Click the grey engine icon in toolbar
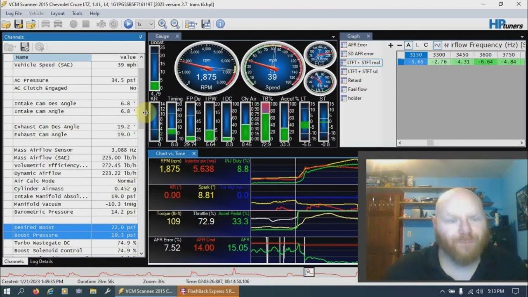This screenshot has height=297, width=528. coord(101,24)
